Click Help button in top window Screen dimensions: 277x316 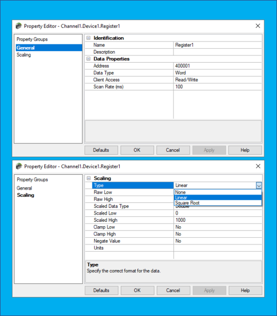(x=245, y=150)
